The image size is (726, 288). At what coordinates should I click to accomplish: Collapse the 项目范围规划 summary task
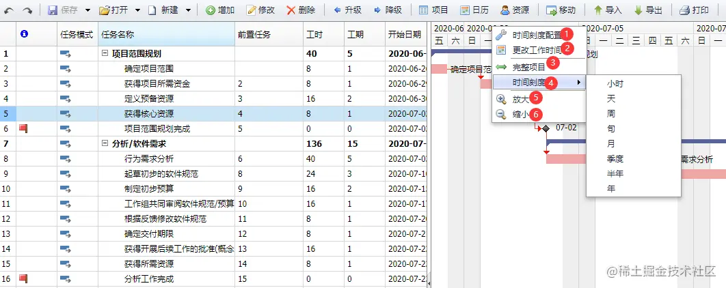pyautogui.click(x=105, y=54)
